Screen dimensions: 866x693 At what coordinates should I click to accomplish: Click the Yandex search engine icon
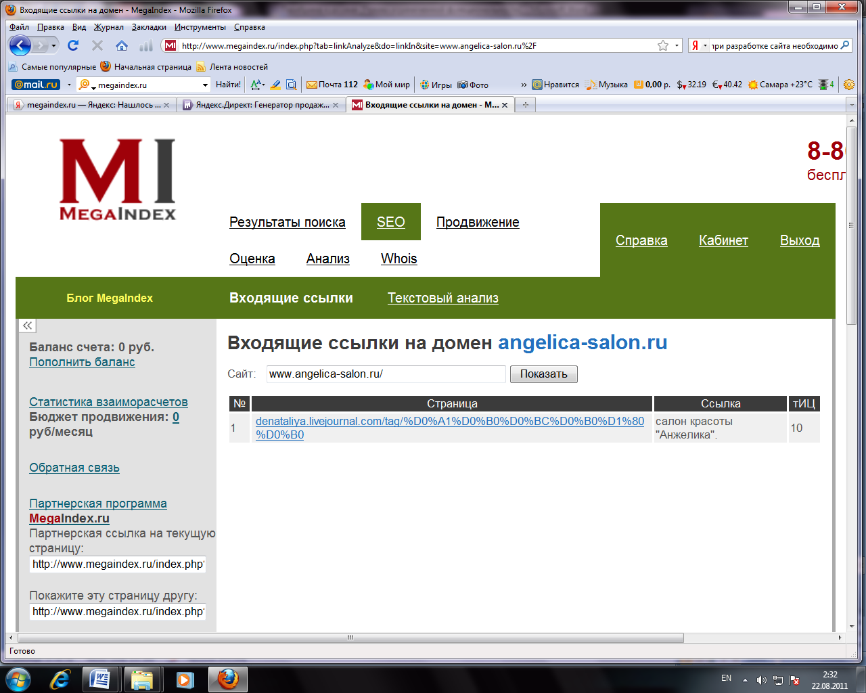pyautogui.click(x=695, y=45)
